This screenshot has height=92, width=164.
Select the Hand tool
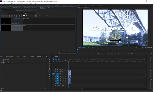coord(49,77)
